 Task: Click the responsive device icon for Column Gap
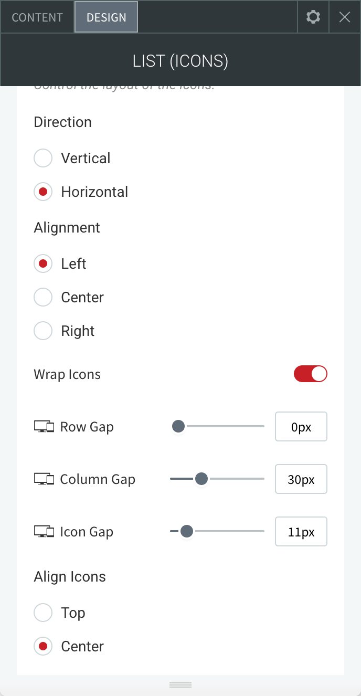44,479
